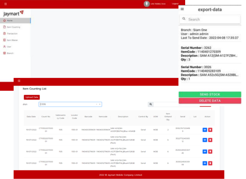Image resolution: width=246 pixels, height=179 pixels.
Task: Click the Item Counting List heading
Action: [34, 89]
